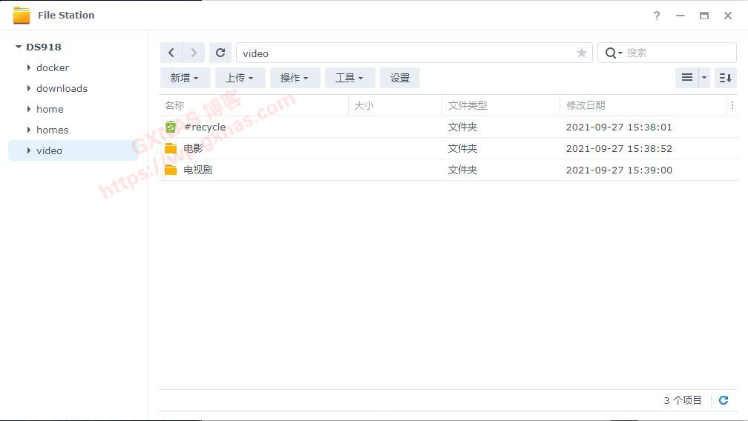Viewport: 748px width, 421px height.
Task: Click the back navigation arrow
Action: pyautogui.click(x=171, y=53)
